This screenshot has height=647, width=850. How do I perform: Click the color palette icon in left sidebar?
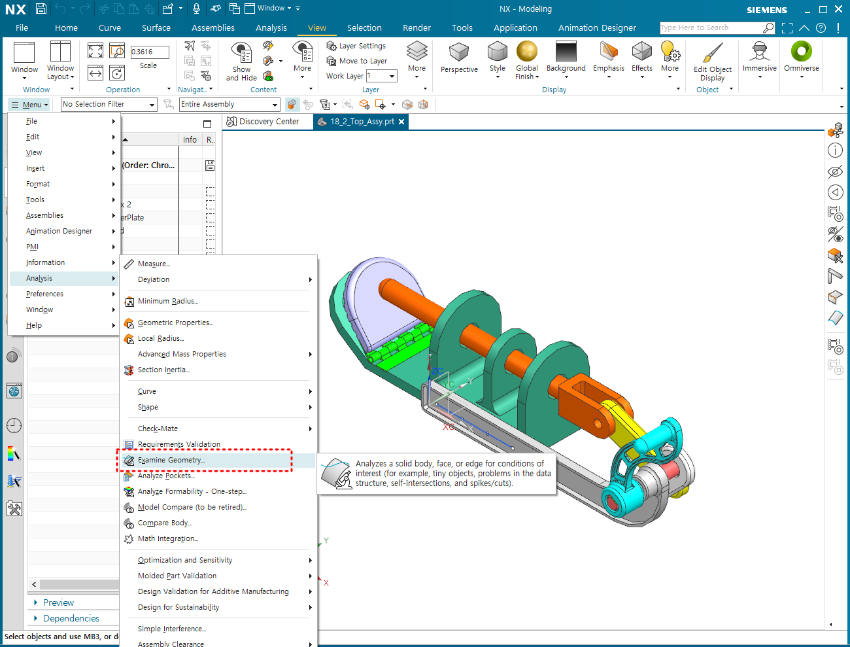[x=14, y=453]
